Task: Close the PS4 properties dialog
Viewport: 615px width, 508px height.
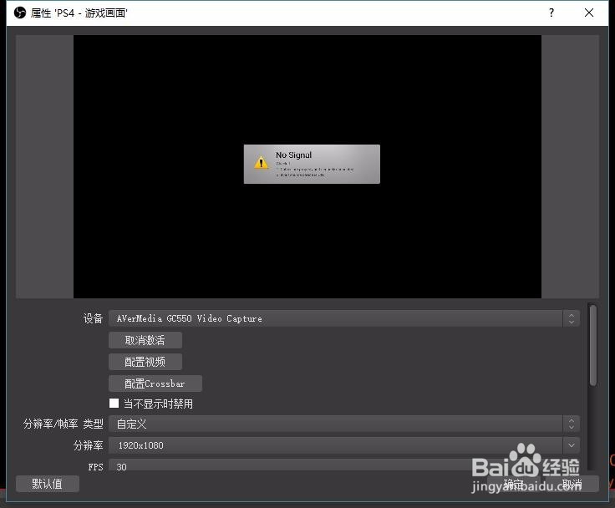Action: [589, 13]
